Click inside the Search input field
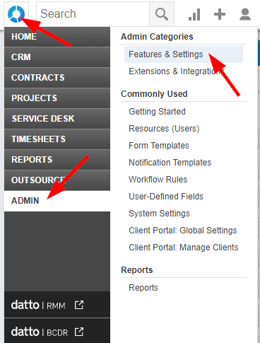This screenshot has width=260, height=343. (x=93, y=14)
